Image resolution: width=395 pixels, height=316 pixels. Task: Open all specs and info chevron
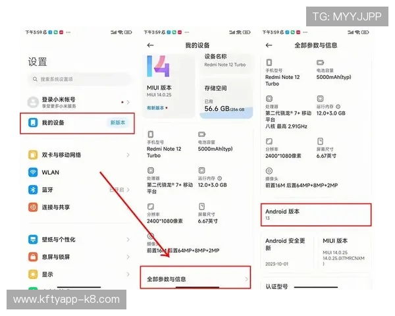(x=246, y=279)
